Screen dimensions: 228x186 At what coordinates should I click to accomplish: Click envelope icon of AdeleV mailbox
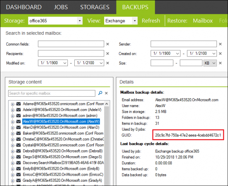19,109
